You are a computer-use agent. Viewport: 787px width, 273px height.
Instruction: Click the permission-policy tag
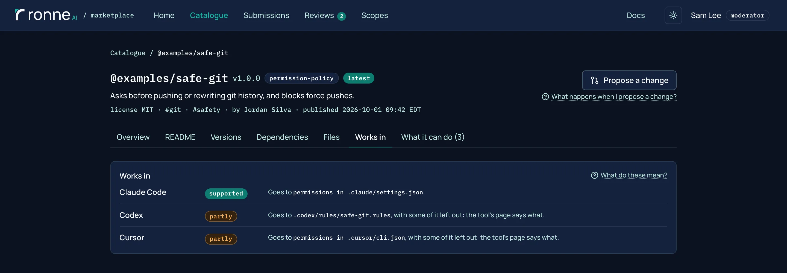click(x=301, y=78)
